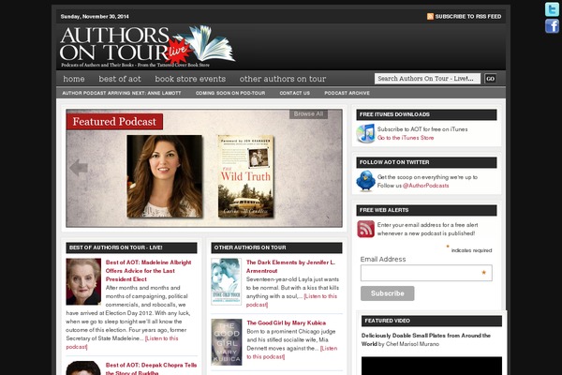Click Listen to this podcast under Albright

[122, 343]
